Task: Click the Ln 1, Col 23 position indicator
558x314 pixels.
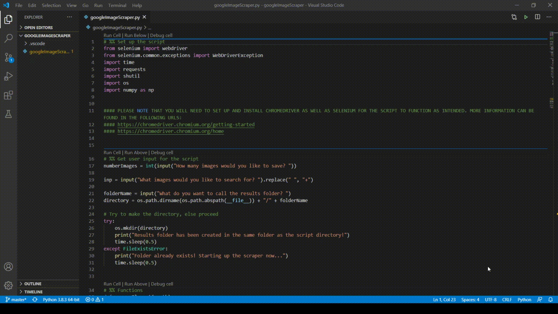Action: click(444, 300)
